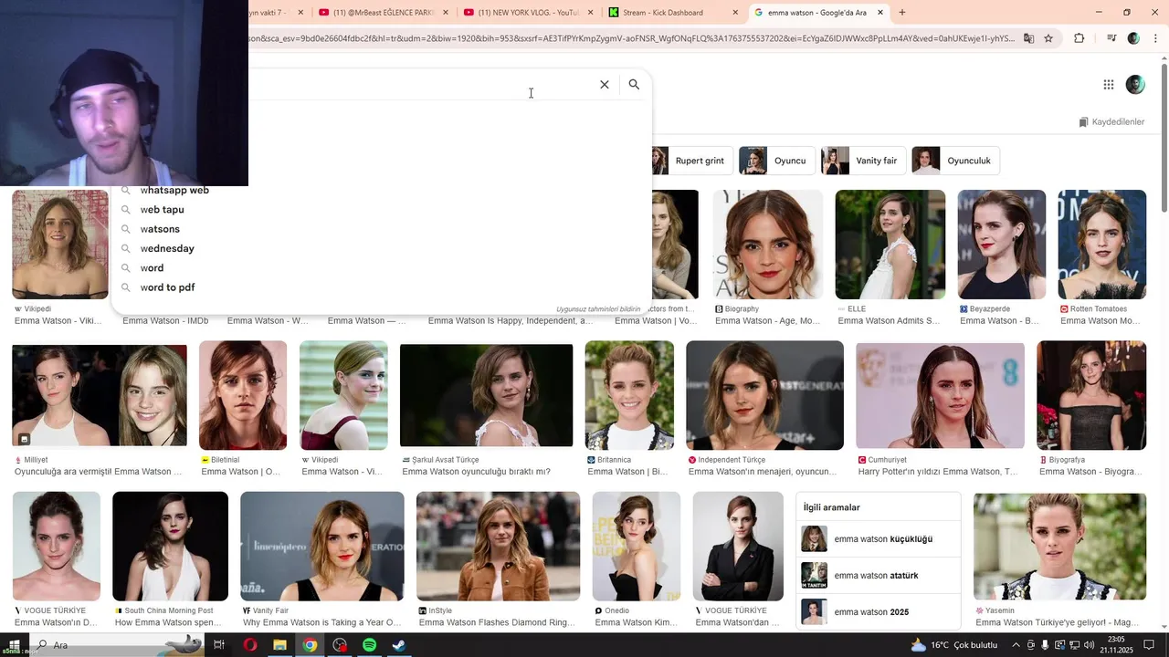Open the Chrome profile avatar in toolbar
Viewport: 1169px width, 657px height.
coord(1133,38)
